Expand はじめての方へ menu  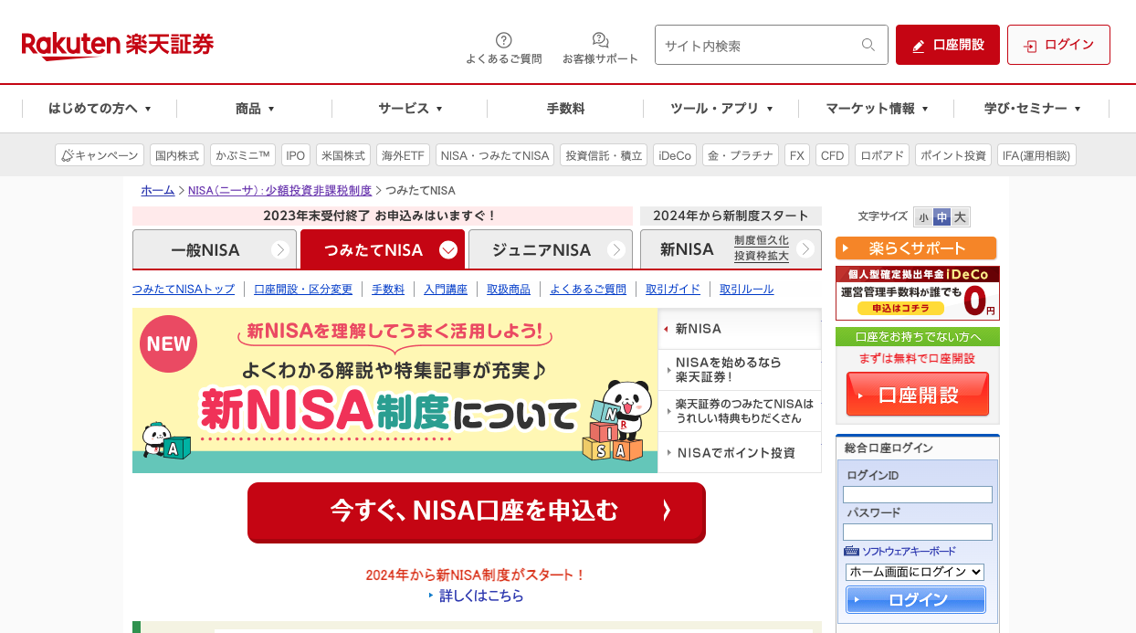point(100,108)
